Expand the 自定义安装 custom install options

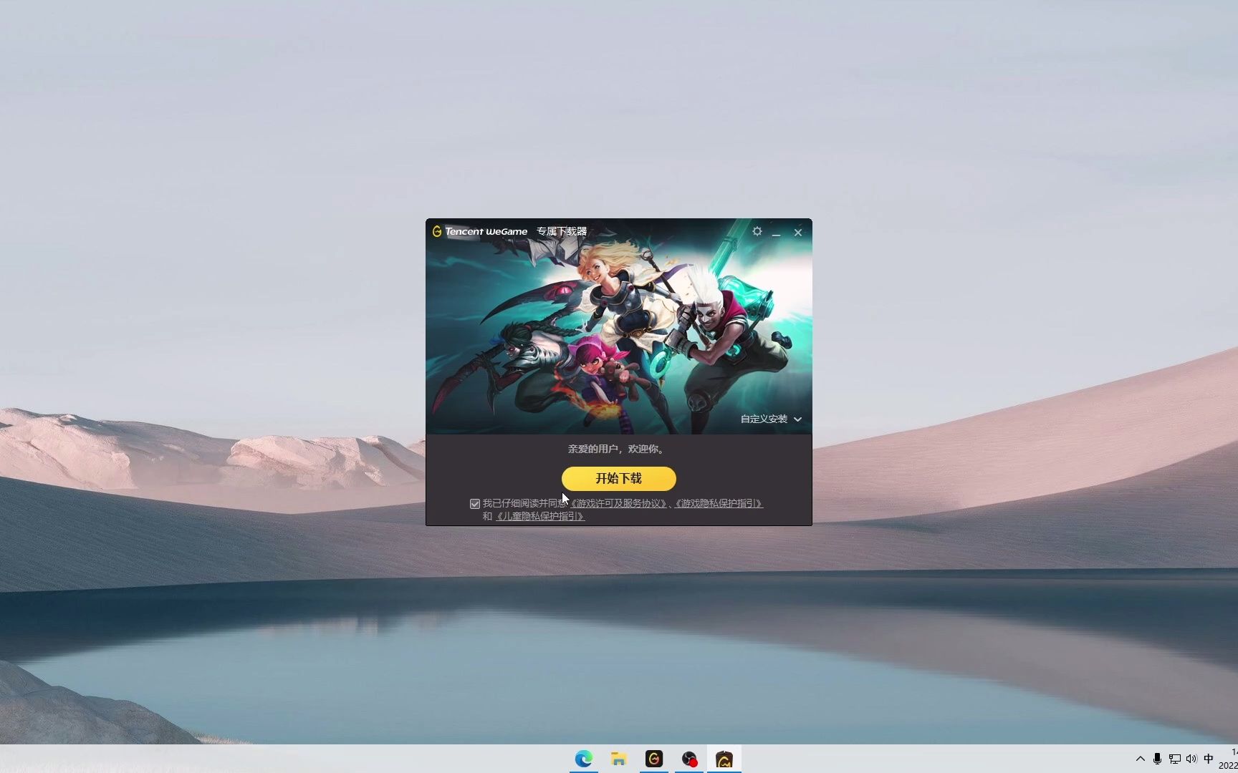pyautogui.click(x=771, y=419)
